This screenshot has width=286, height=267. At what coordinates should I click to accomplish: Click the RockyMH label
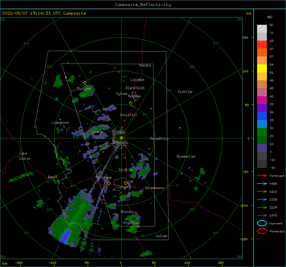click(x=84, y=89)
